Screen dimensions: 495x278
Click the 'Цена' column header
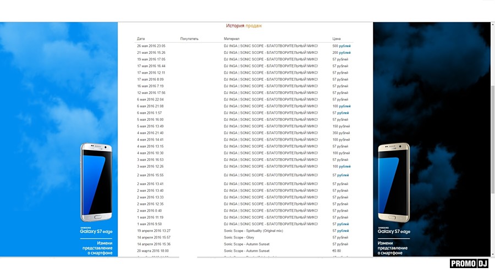coord(337,39)
